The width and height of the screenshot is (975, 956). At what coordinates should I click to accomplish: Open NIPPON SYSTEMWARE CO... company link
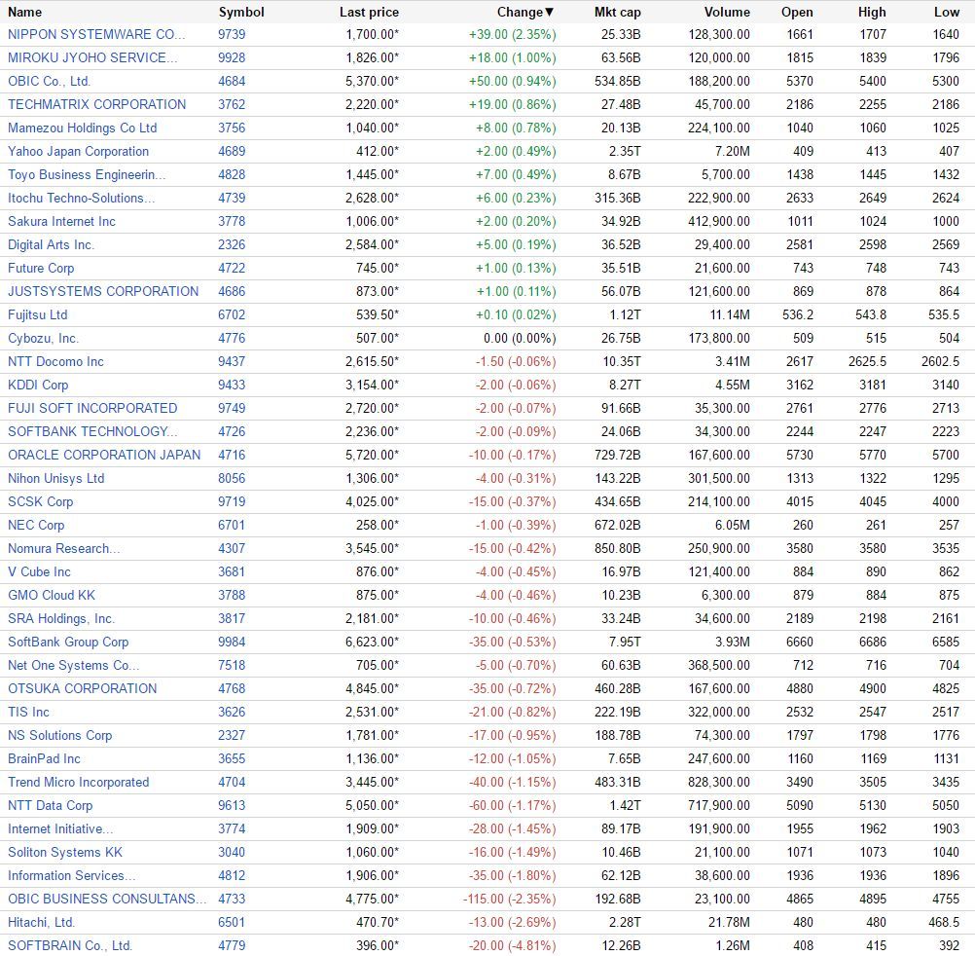pyautogui.click(x=96, y=34)
